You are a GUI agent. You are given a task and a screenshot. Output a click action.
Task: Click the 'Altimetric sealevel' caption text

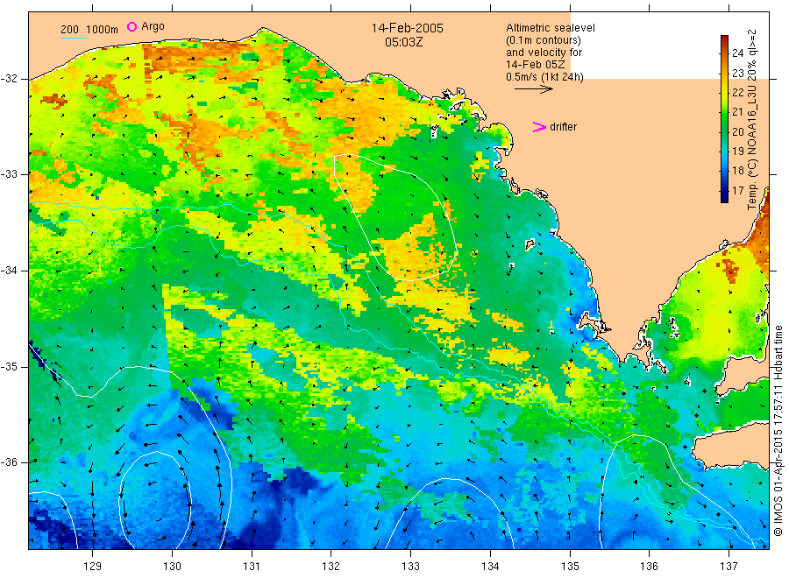point(550,28)
